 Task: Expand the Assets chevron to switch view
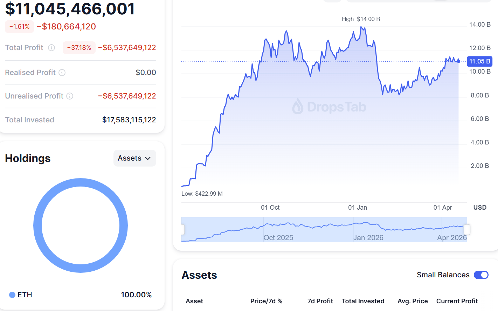(x=147, y=158)
